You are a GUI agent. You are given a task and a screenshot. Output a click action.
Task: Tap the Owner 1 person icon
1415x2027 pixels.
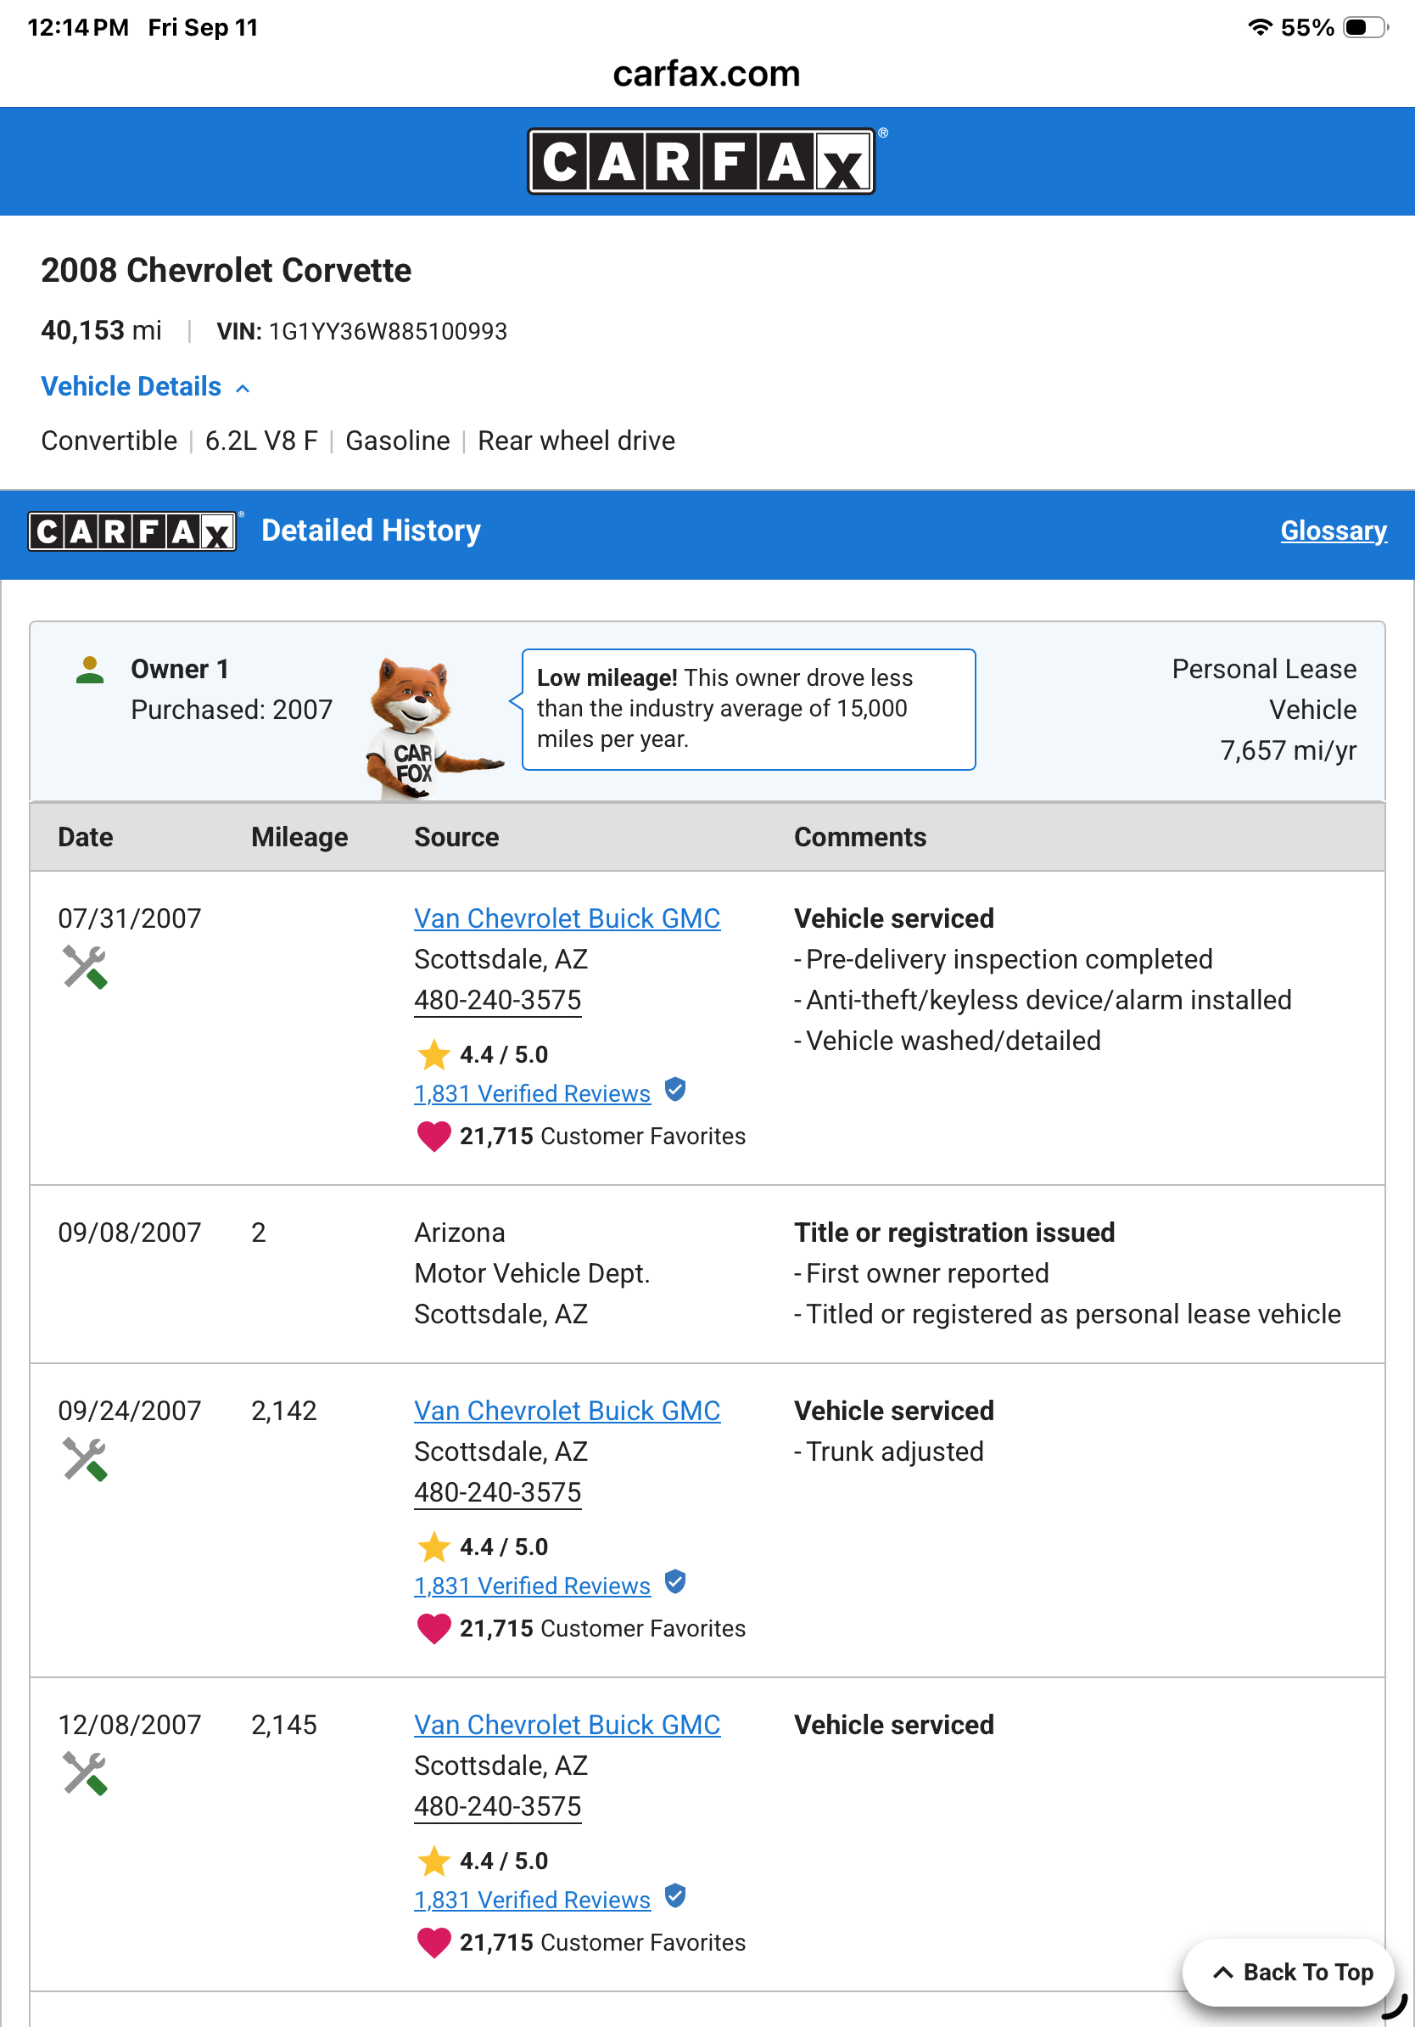coord(89,669)
